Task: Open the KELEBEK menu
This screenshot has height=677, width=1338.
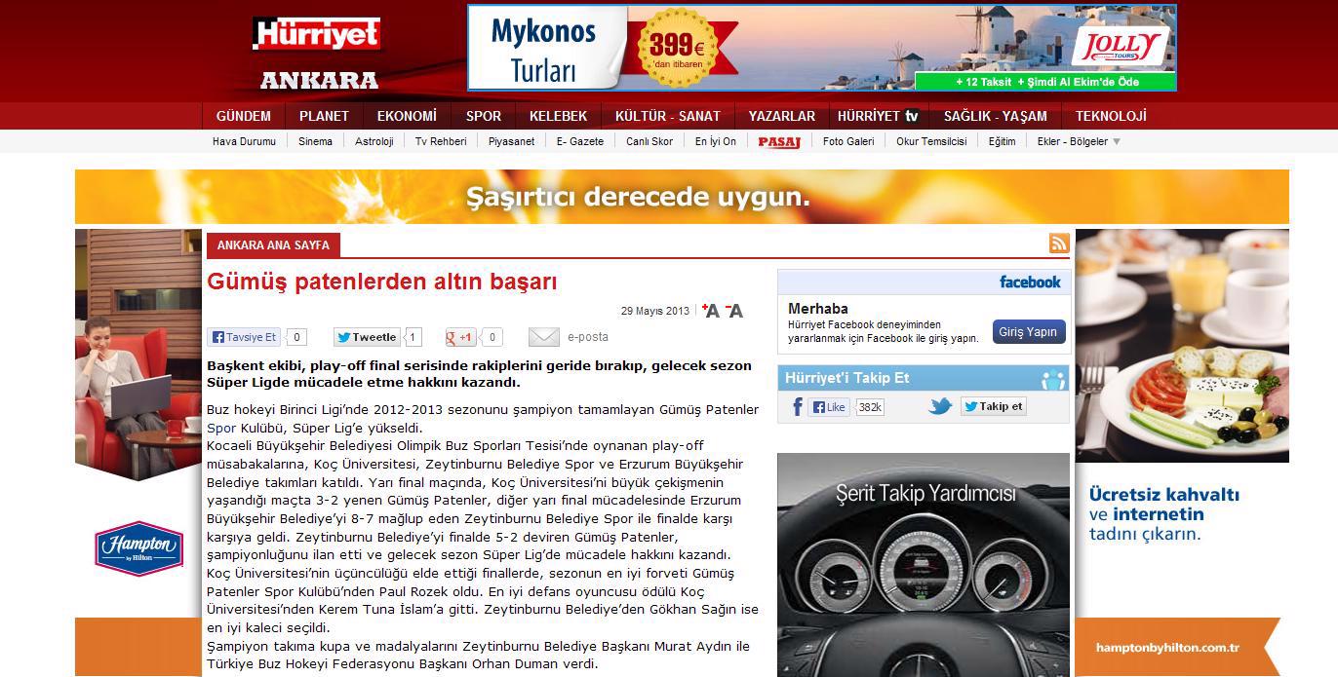Action: tap(559, 116)
